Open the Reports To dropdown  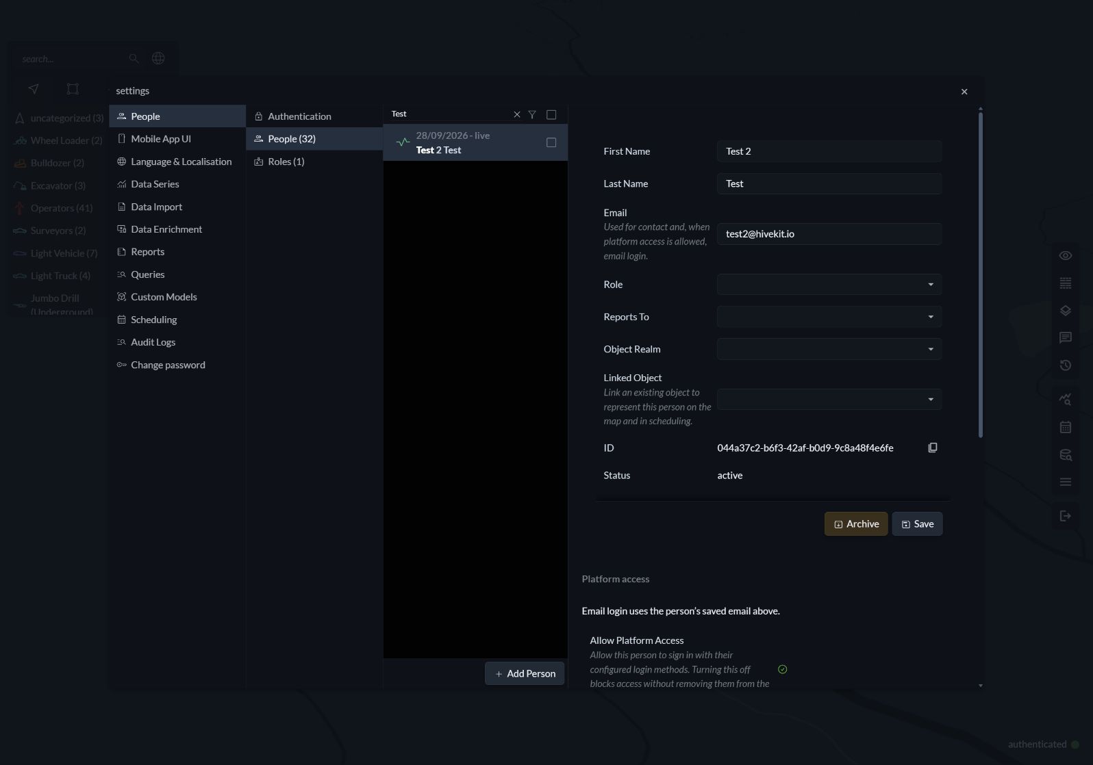click(829, 317)
